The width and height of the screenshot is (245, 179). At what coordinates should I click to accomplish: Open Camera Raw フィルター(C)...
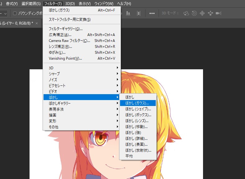point(82,41)
